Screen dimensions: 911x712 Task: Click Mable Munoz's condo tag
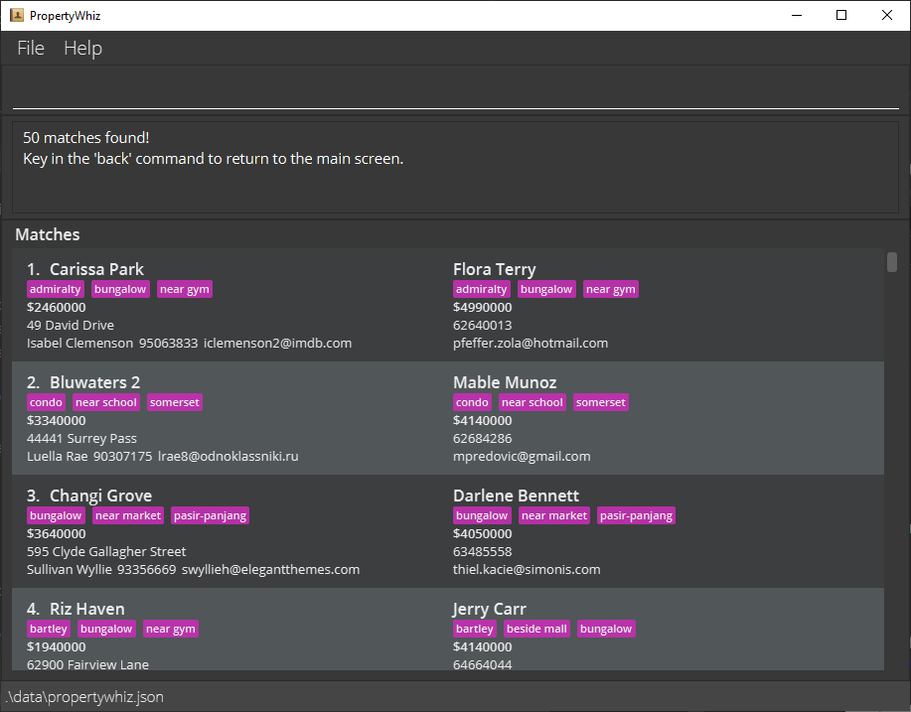coord(472,402)
